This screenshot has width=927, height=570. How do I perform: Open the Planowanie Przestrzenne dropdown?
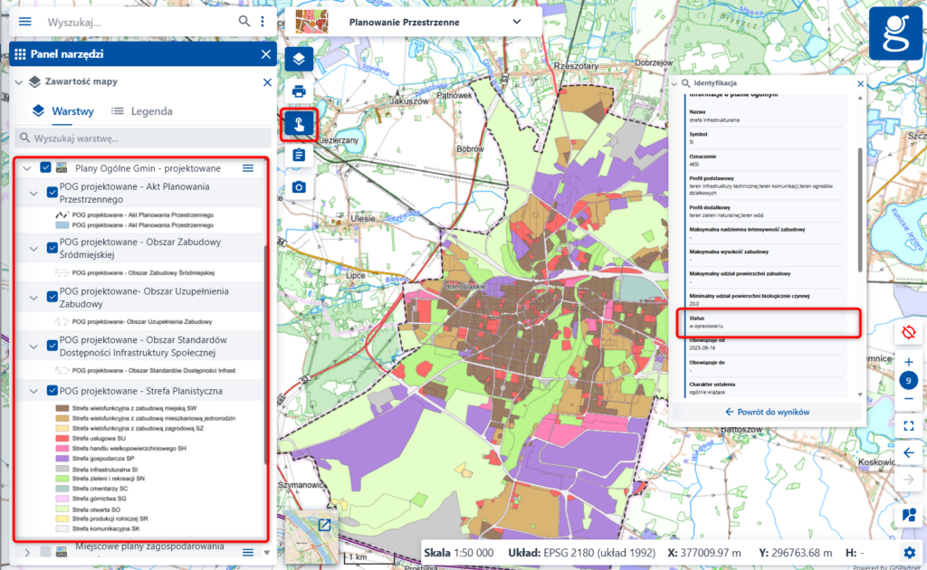(x=516, y=22)
